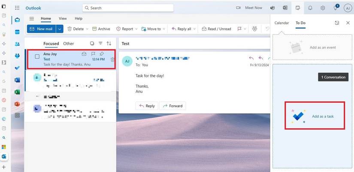This screenshot has width=354, height=172.
Task: Open the app launcher grid
Action: click(17, 8)
